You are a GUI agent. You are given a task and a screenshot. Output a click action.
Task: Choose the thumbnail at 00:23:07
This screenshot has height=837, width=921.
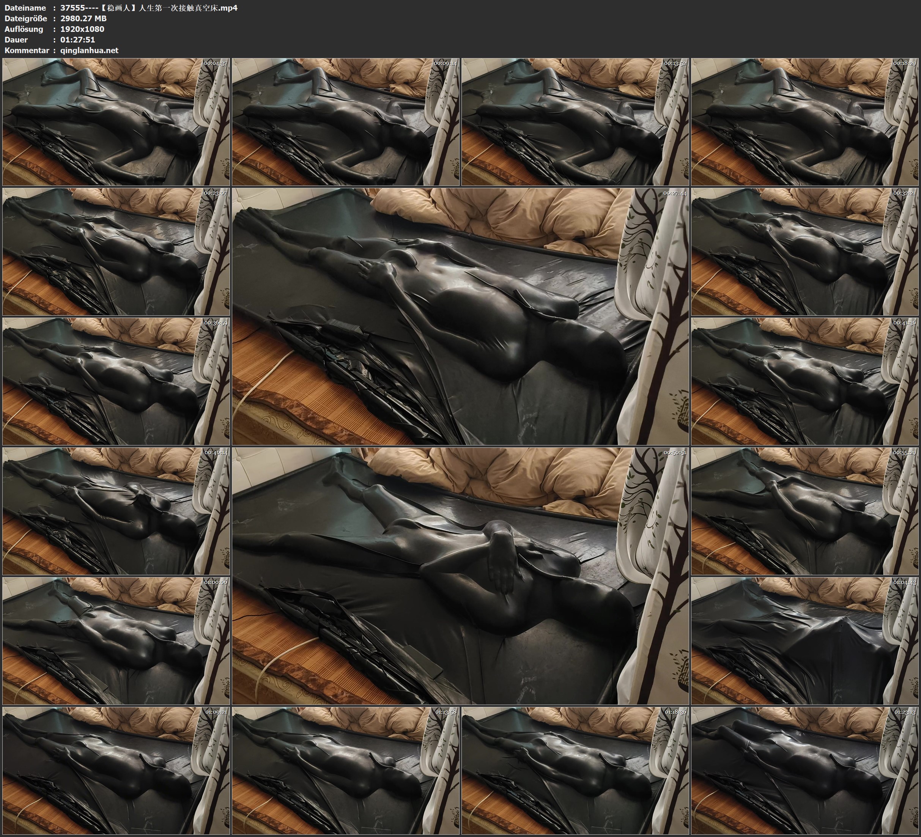[x=116, y=251]
